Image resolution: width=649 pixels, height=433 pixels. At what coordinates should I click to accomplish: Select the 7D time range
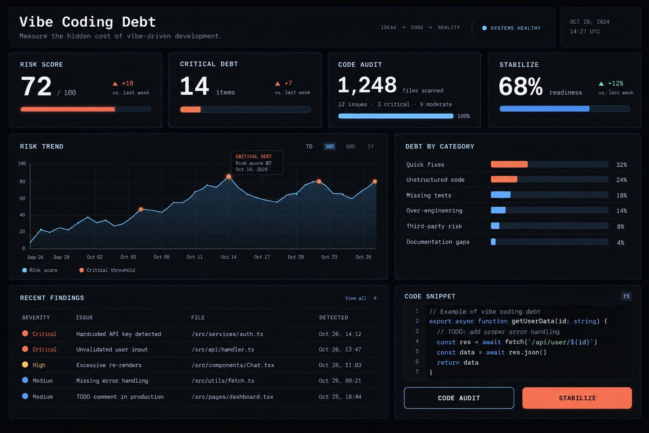coord(309,147)
